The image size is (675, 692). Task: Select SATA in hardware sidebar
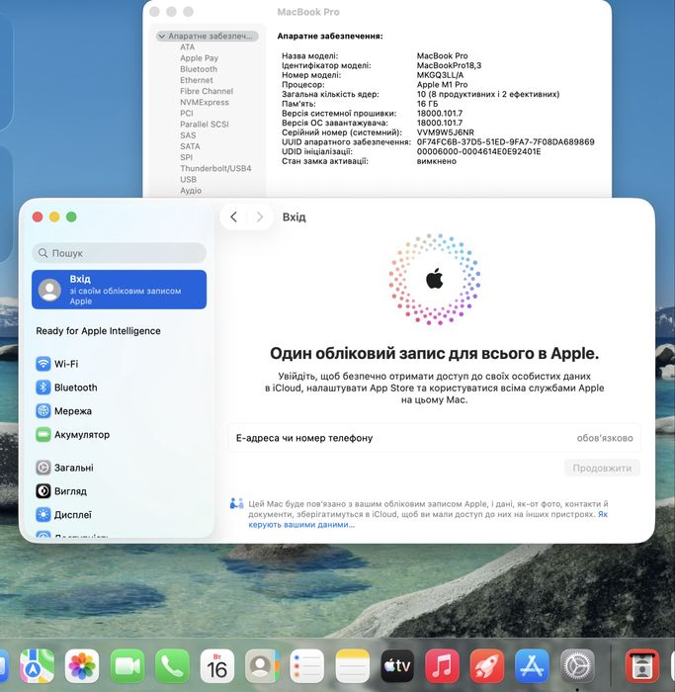(190, 146)
